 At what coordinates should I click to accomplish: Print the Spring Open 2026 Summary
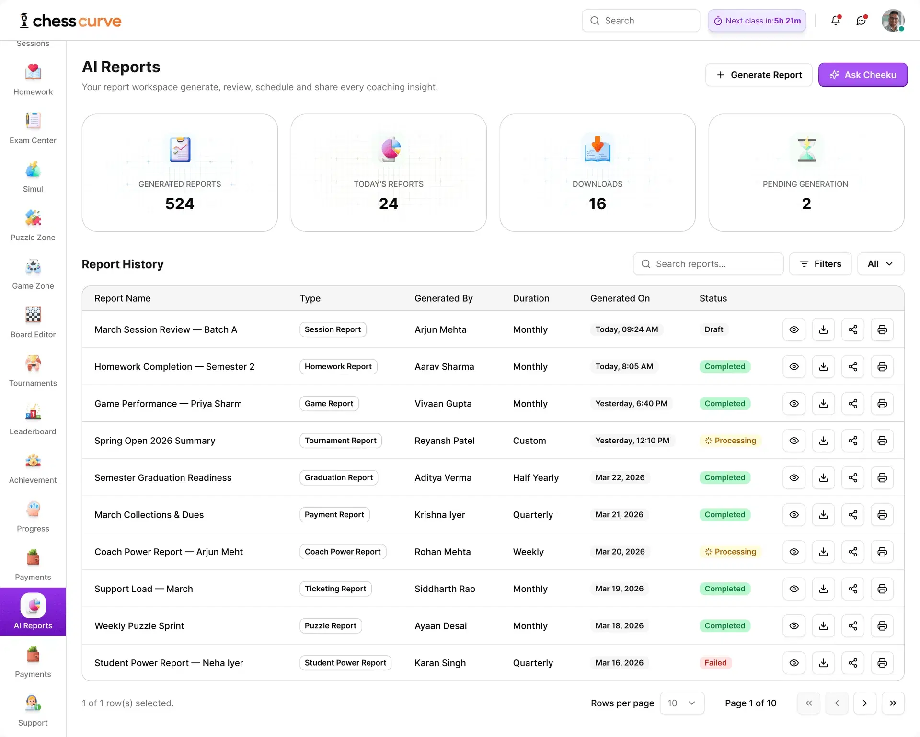882,441
